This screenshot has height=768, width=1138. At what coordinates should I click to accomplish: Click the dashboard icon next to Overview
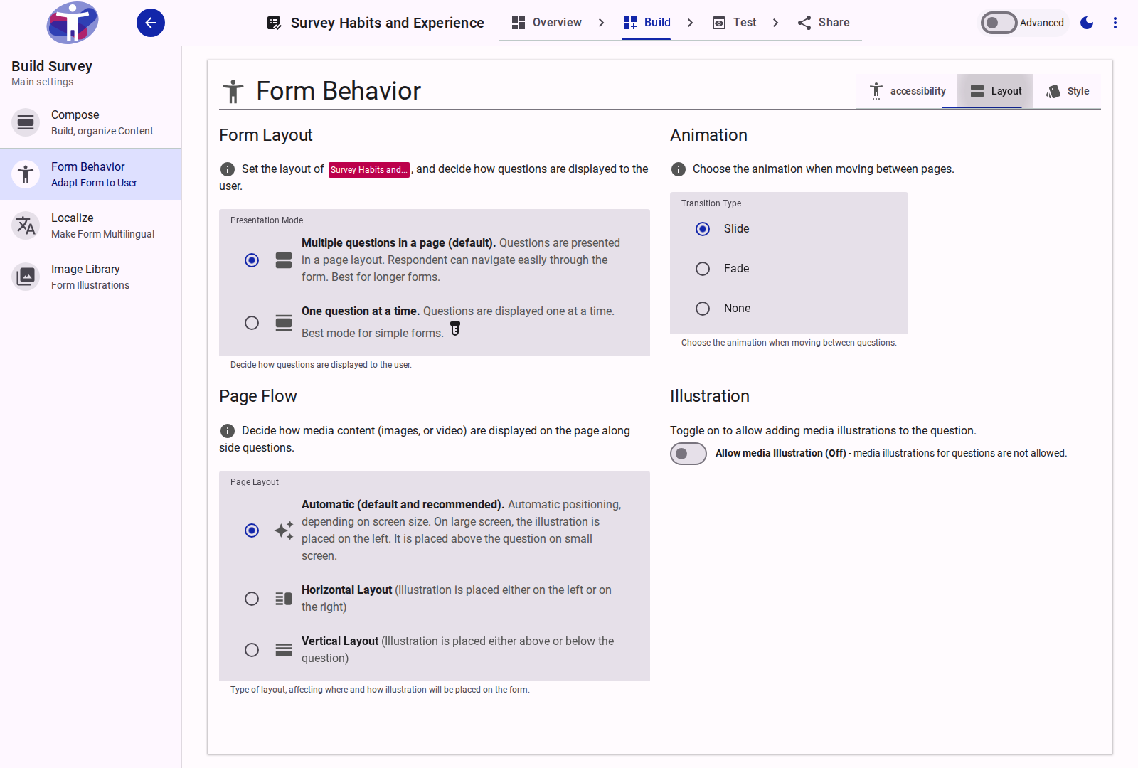point(519,23)
